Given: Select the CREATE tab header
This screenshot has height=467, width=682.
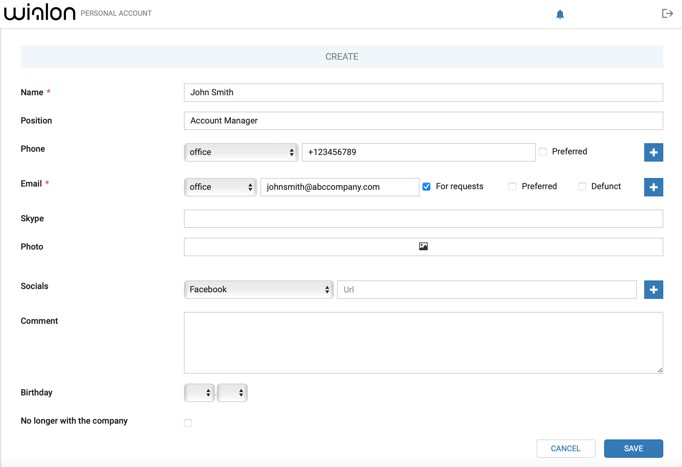Looking at the screenshot, I should pos(342,56).
